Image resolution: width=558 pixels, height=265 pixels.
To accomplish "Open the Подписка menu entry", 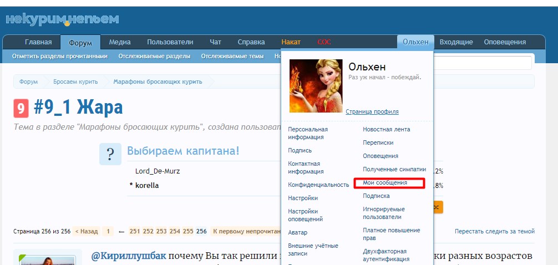I will coord(376,196).
